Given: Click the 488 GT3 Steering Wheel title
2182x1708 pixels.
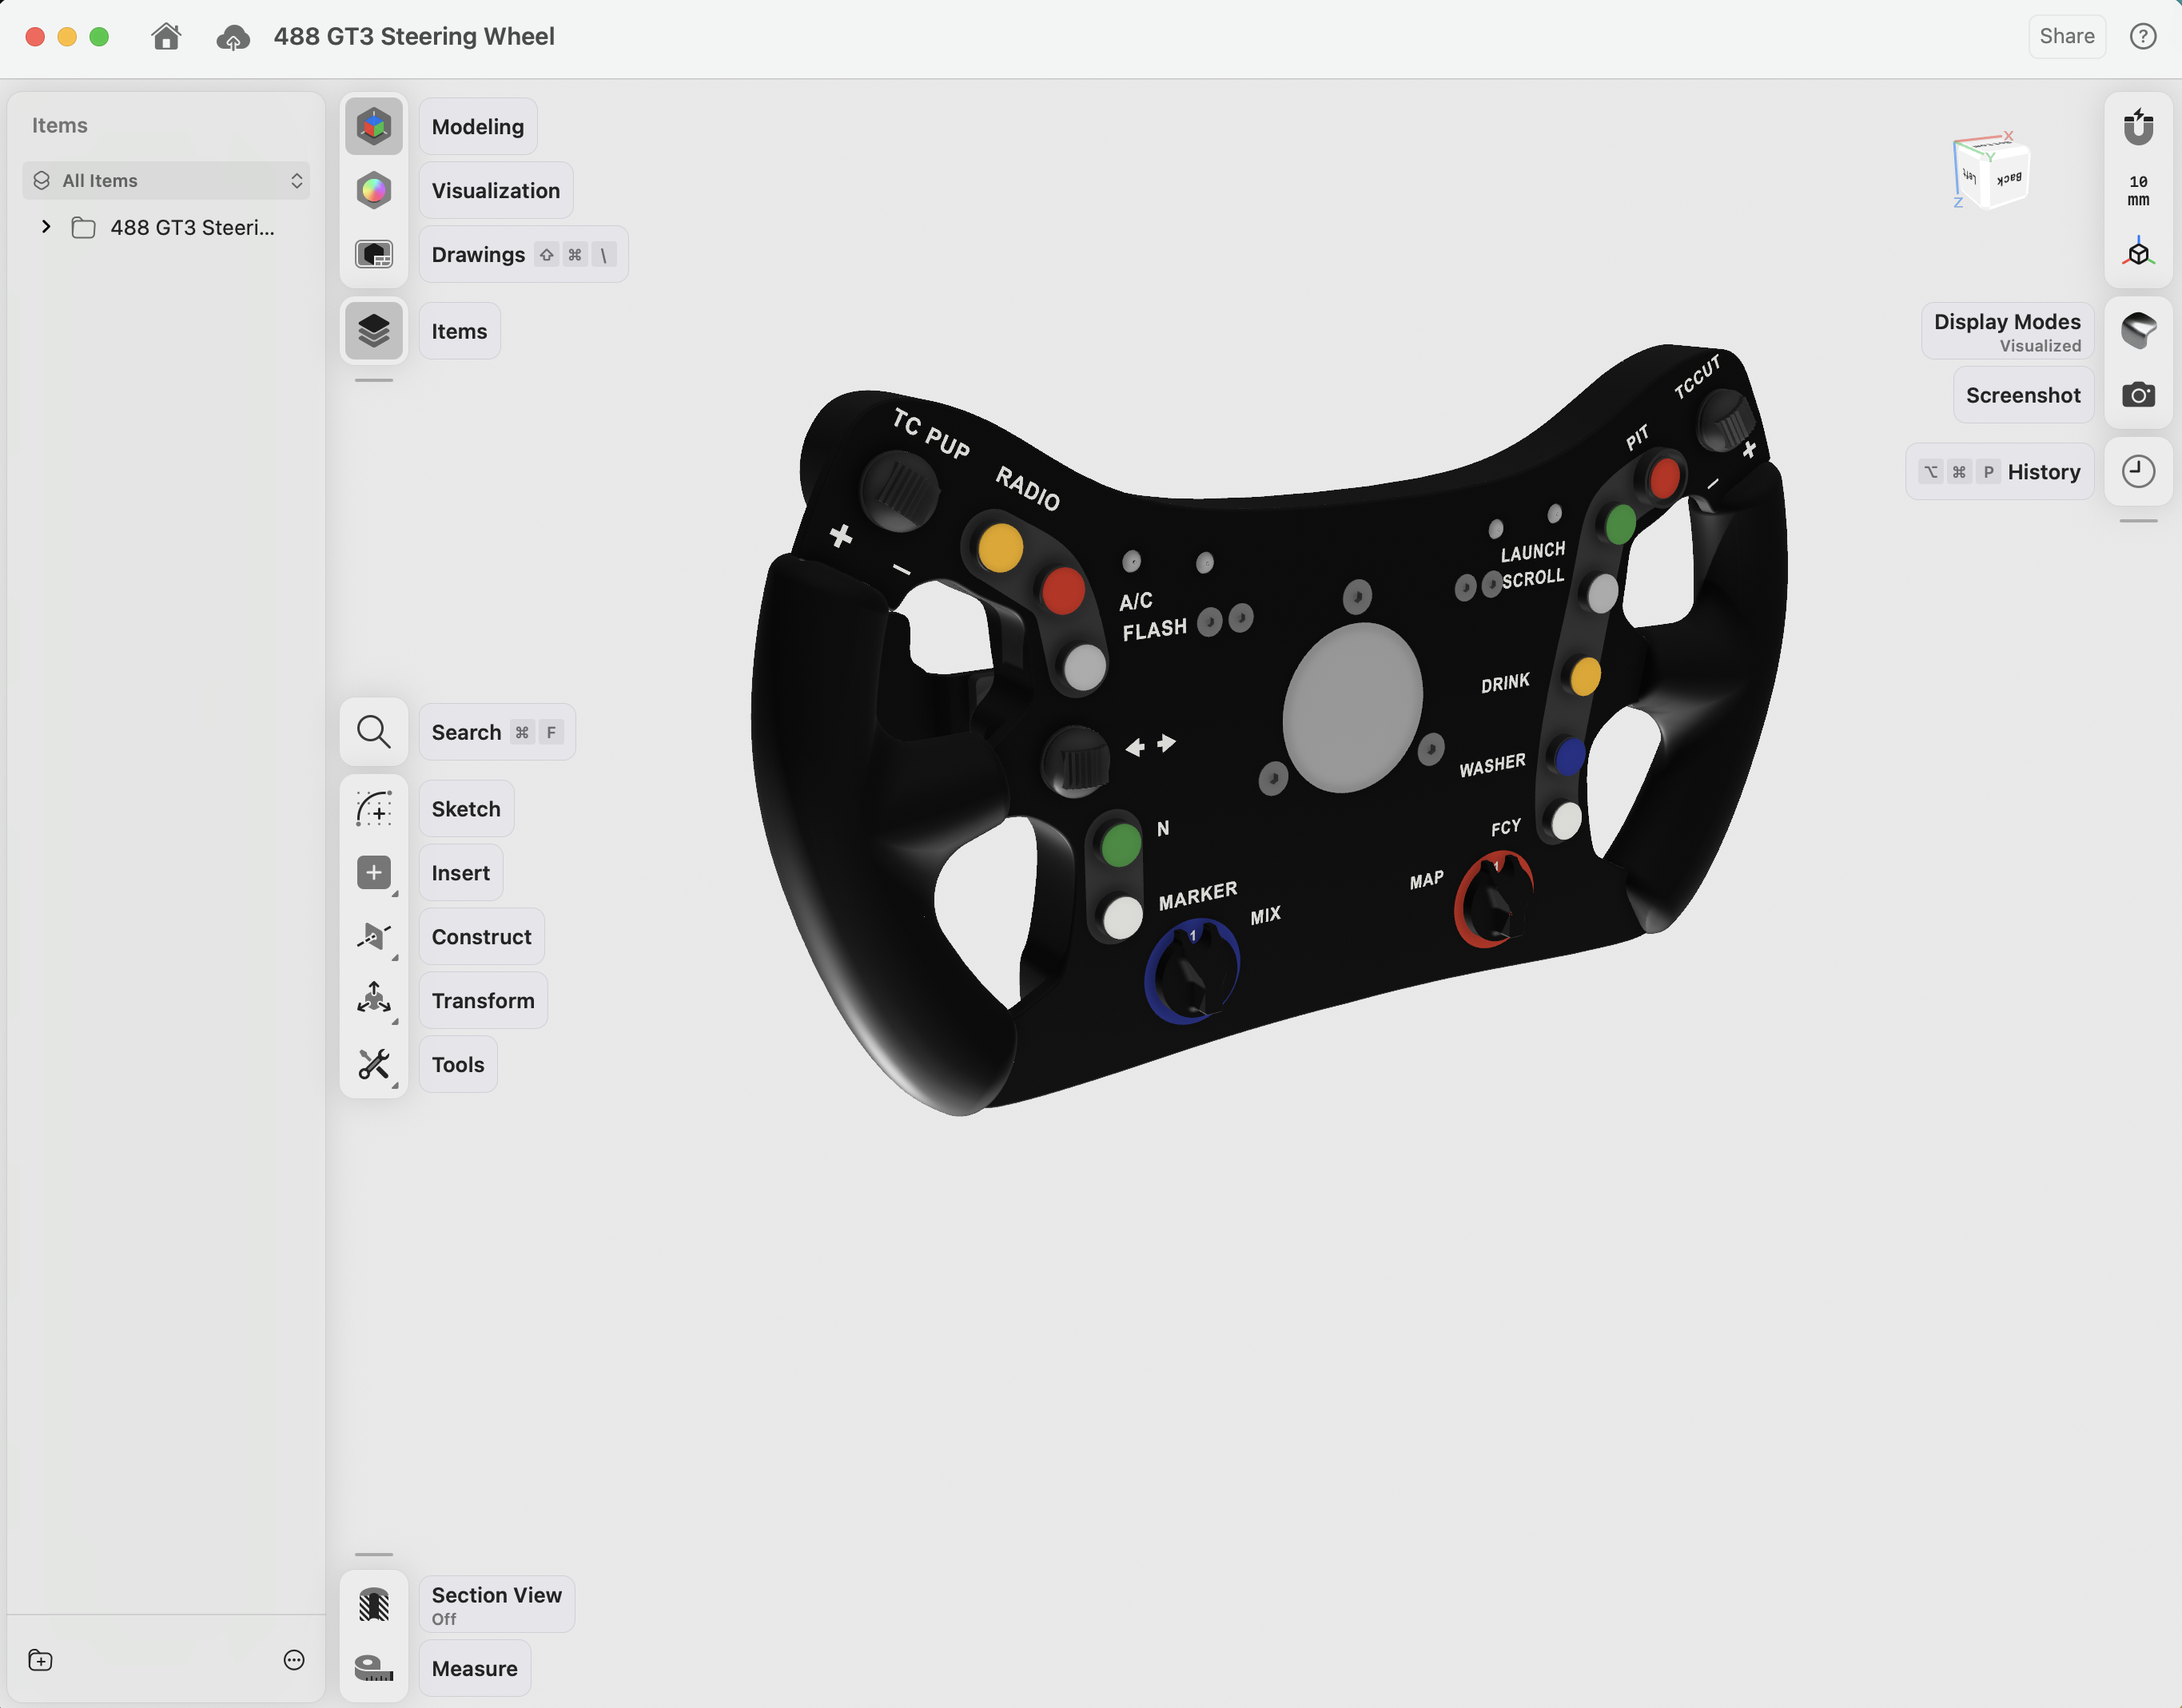Looking at the screenshot, I should pyautogui.click(x=413, y=36).
